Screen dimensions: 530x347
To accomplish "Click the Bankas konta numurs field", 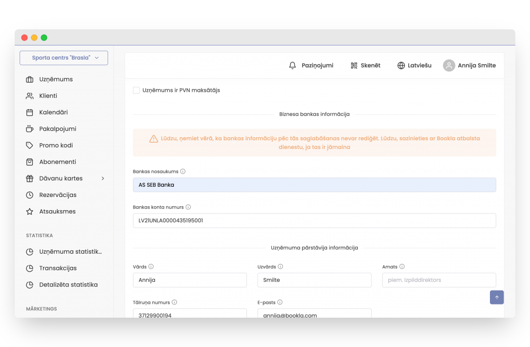I will [314, 220].
